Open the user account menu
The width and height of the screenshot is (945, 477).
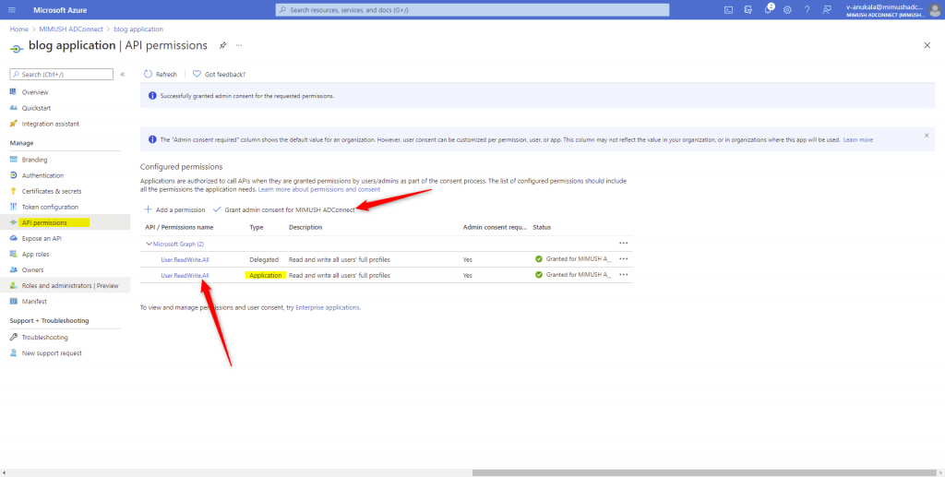[893, 9]
